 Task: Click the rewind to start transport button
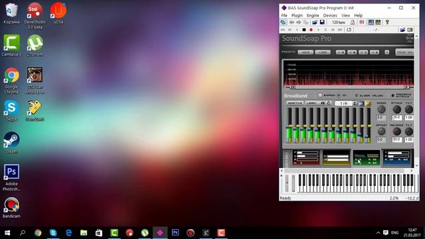283,29
